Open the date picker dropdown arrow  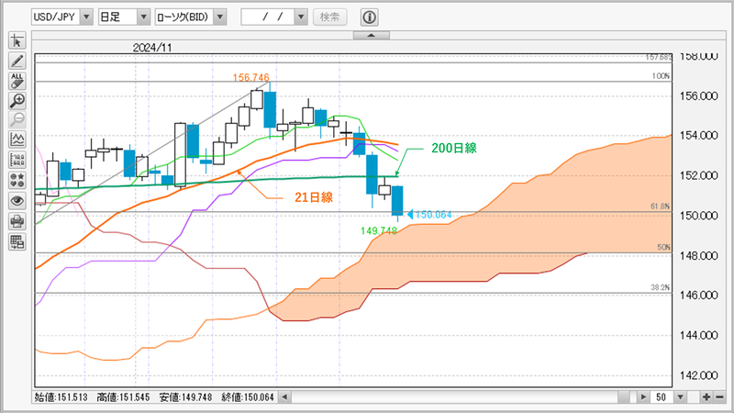301,17
